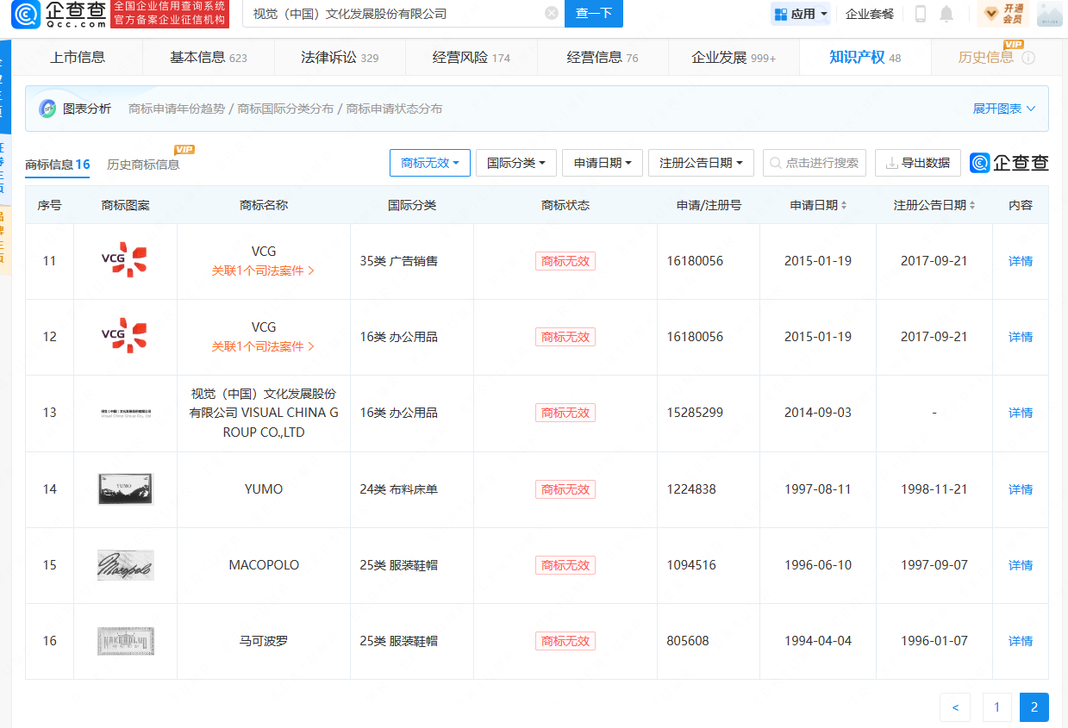Screen dimensions: 1068x728
Task: Clear the search box with the X icon
Action: (552, 14)
